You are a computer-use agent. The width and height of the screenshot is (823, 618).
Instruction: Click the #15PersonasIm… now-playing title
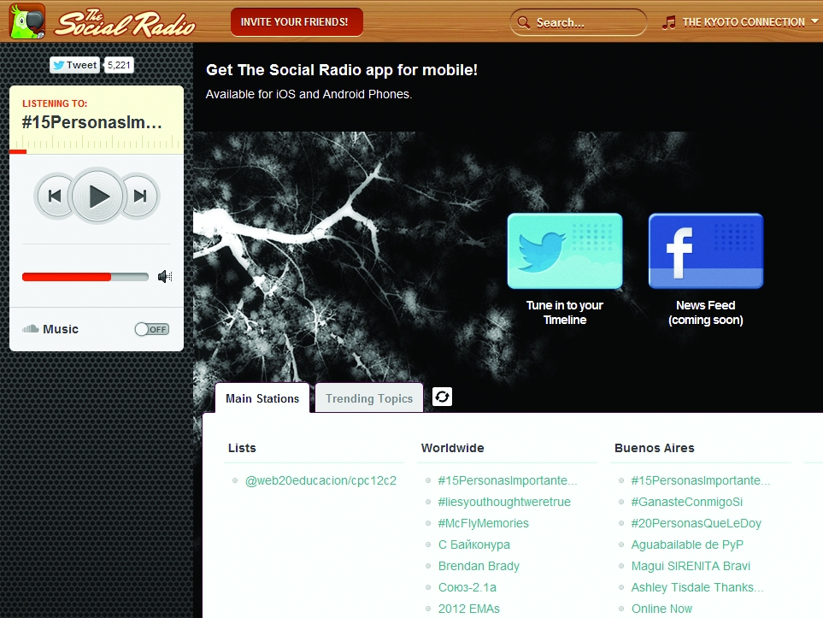[x=91, y=122]
